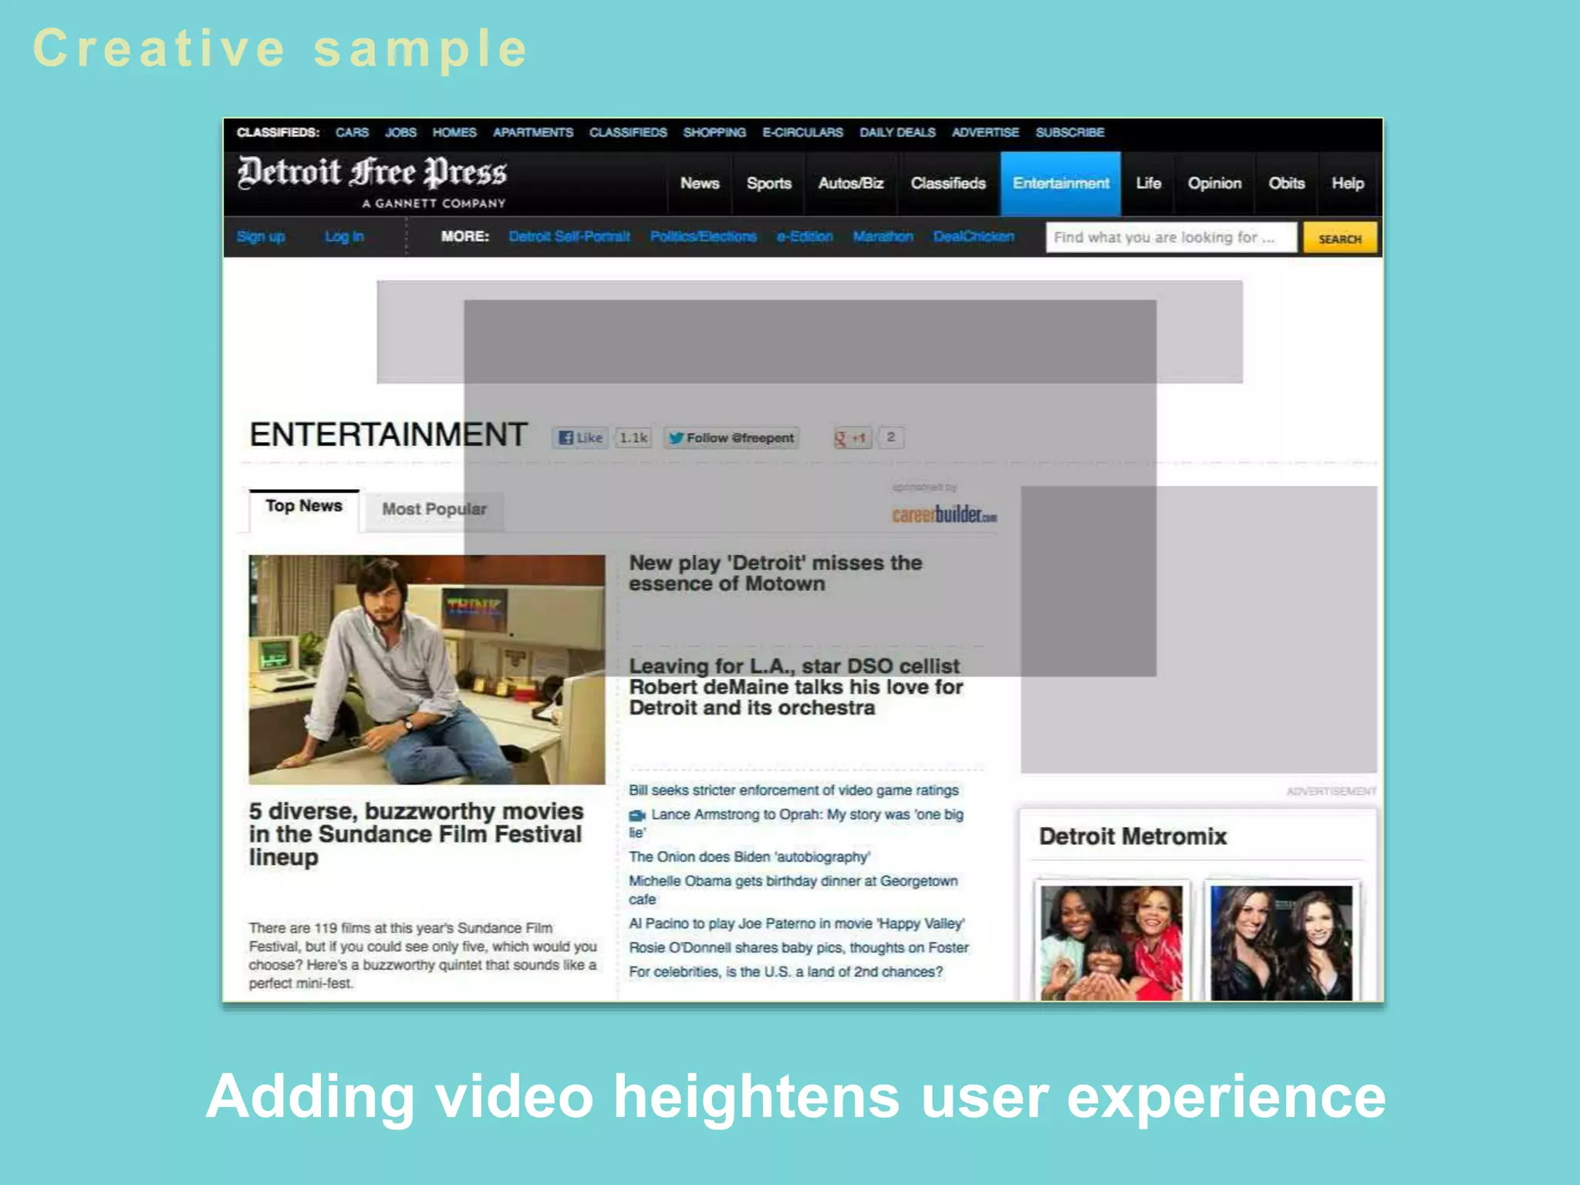Click SUBSCRIBE in the top bar

tap(1070, 133)
